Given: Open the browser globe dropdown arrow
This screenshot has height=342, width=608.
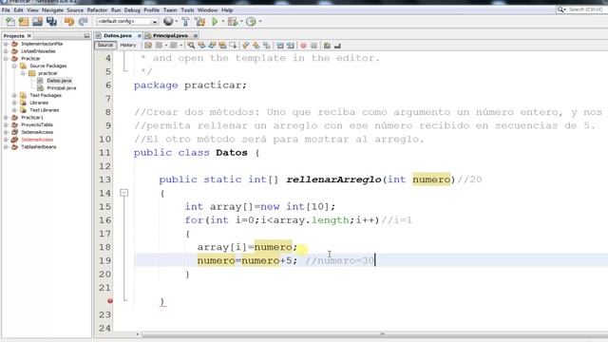Looking at the screenshot, I should click(x=176, y=22).
